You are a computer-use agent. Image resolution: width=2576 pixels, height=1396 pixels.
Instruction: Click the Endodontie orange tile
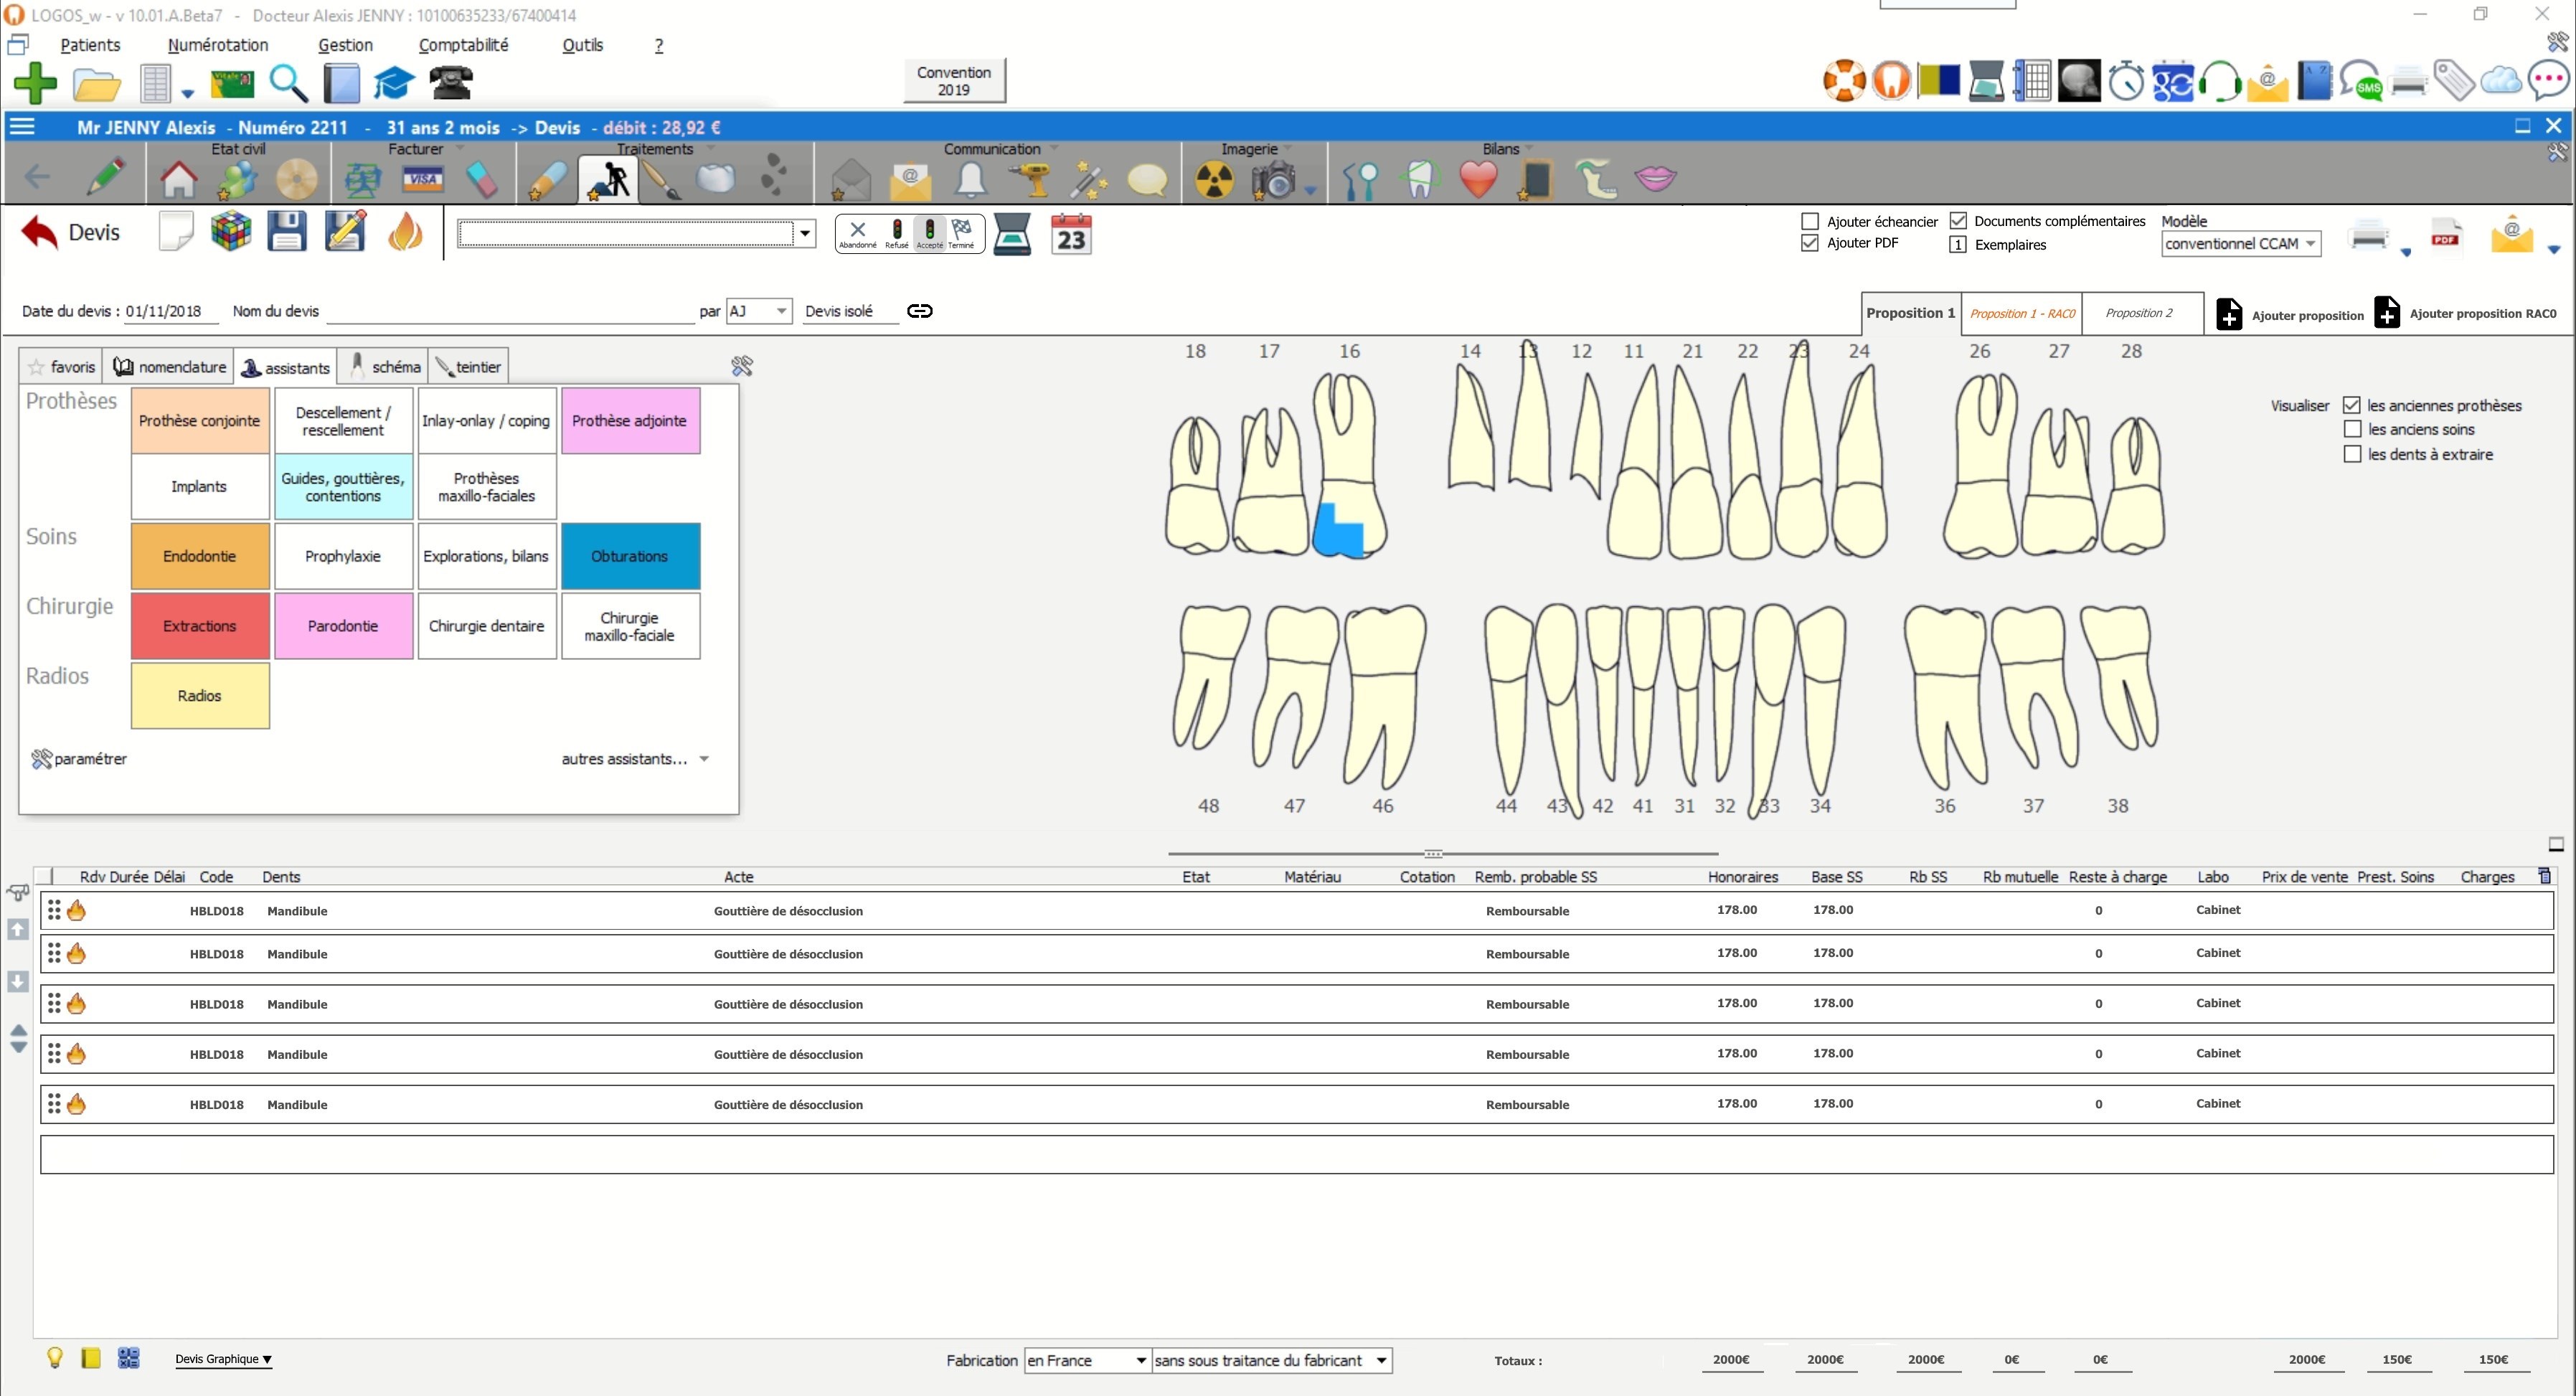tap(200, 556)
